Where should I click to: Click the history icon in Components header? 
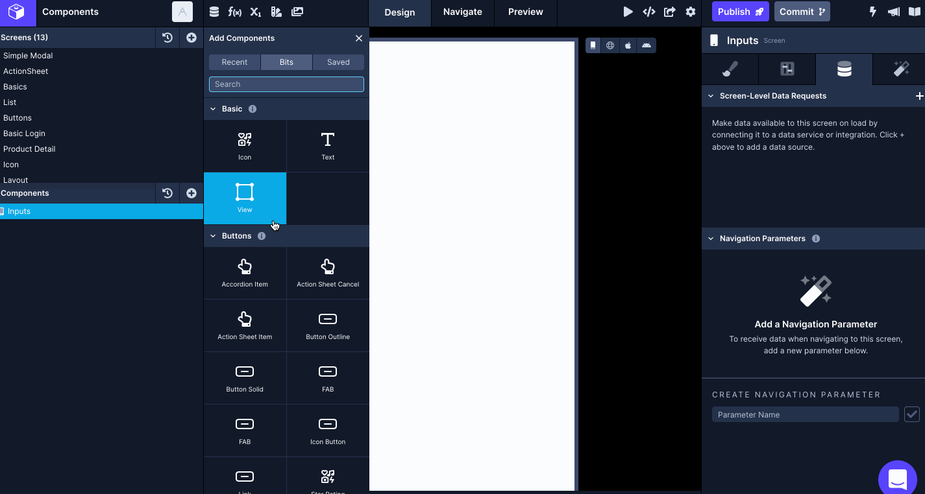click(167, 193)
